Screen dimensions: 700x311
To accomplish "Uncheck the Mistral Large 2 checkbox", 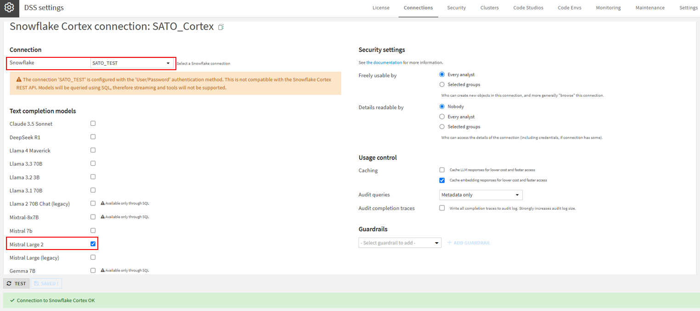I will [93, 244].
